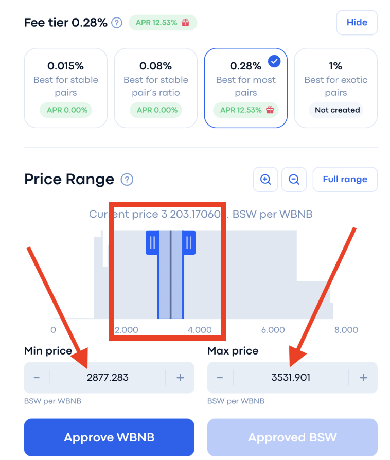Hide the fee tier options

pyautogui.click(x=357, y=23)
